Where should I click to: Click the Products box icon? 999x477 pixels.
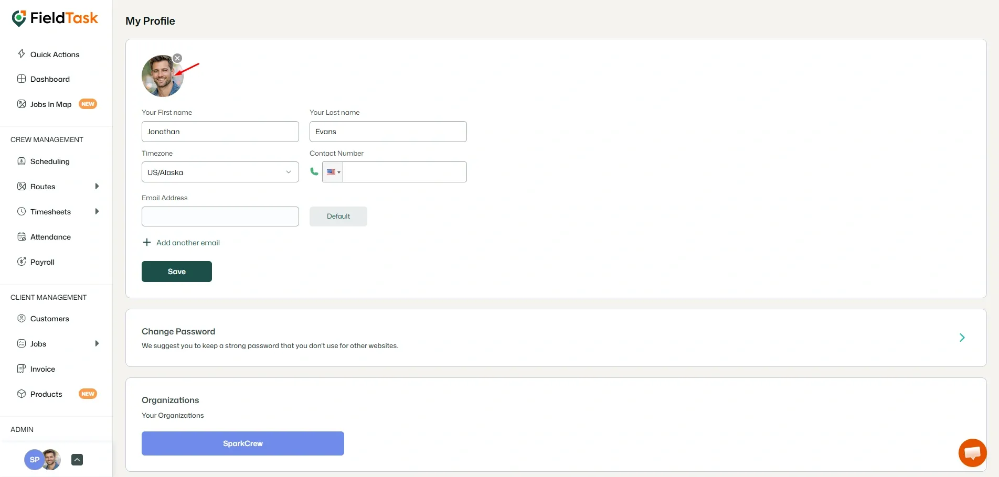click(x=22, y=394)
